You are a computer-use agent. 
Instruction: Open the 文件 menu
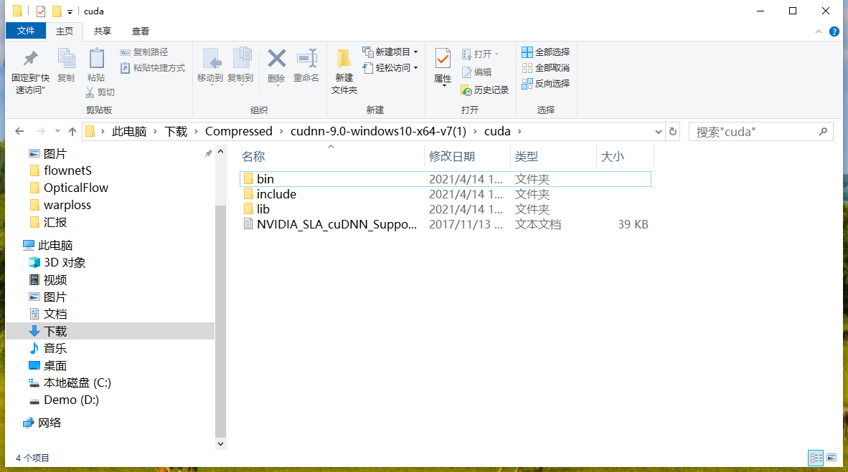point(26,31)
